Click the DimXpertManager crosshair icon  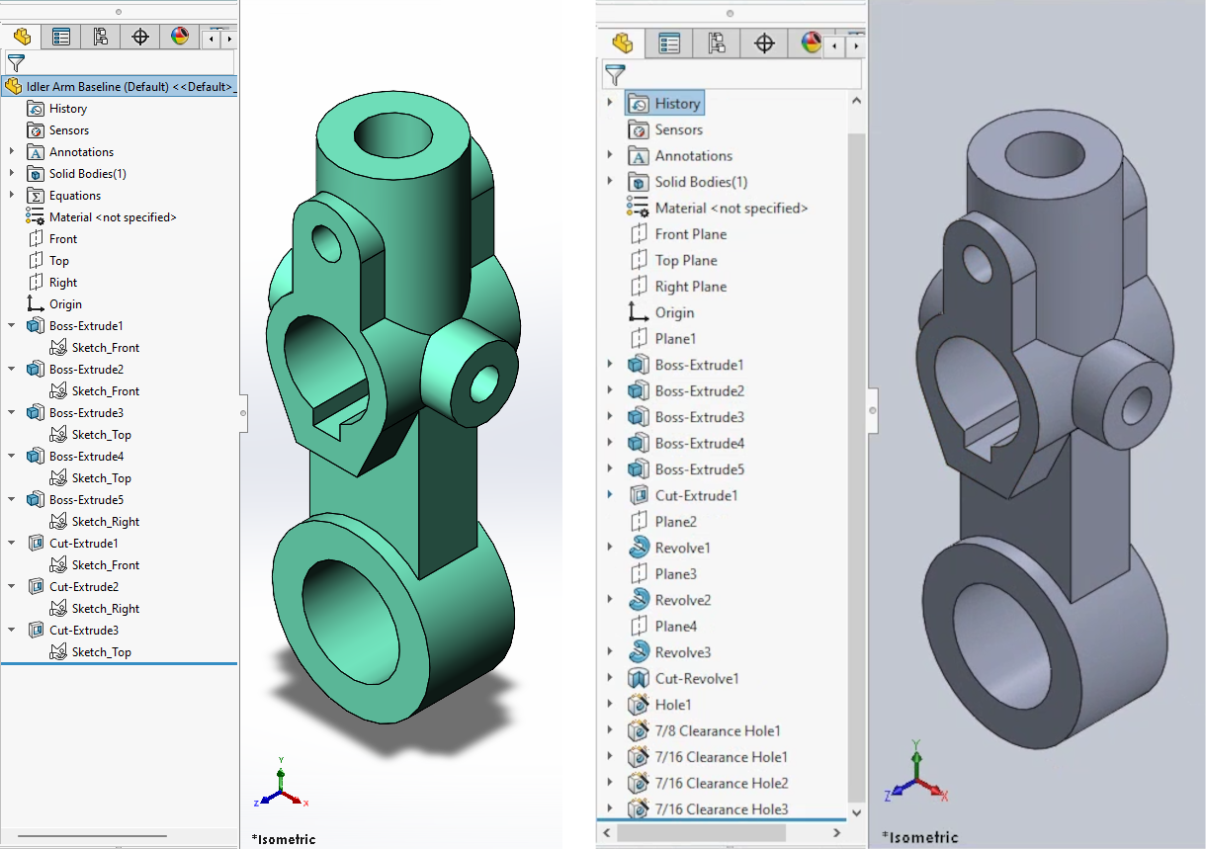coord(139,36)
